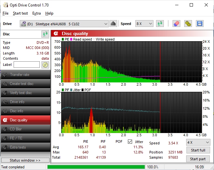Click the Start full button
The image size is (214, 170).
pos(198,150)
